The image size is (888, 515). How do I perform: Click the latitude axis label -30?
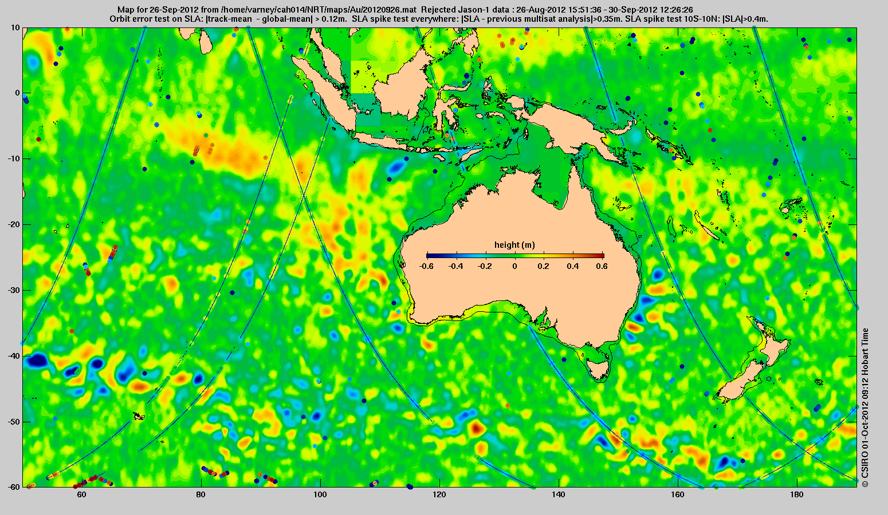pyautogui.click(x=13, y=290)
